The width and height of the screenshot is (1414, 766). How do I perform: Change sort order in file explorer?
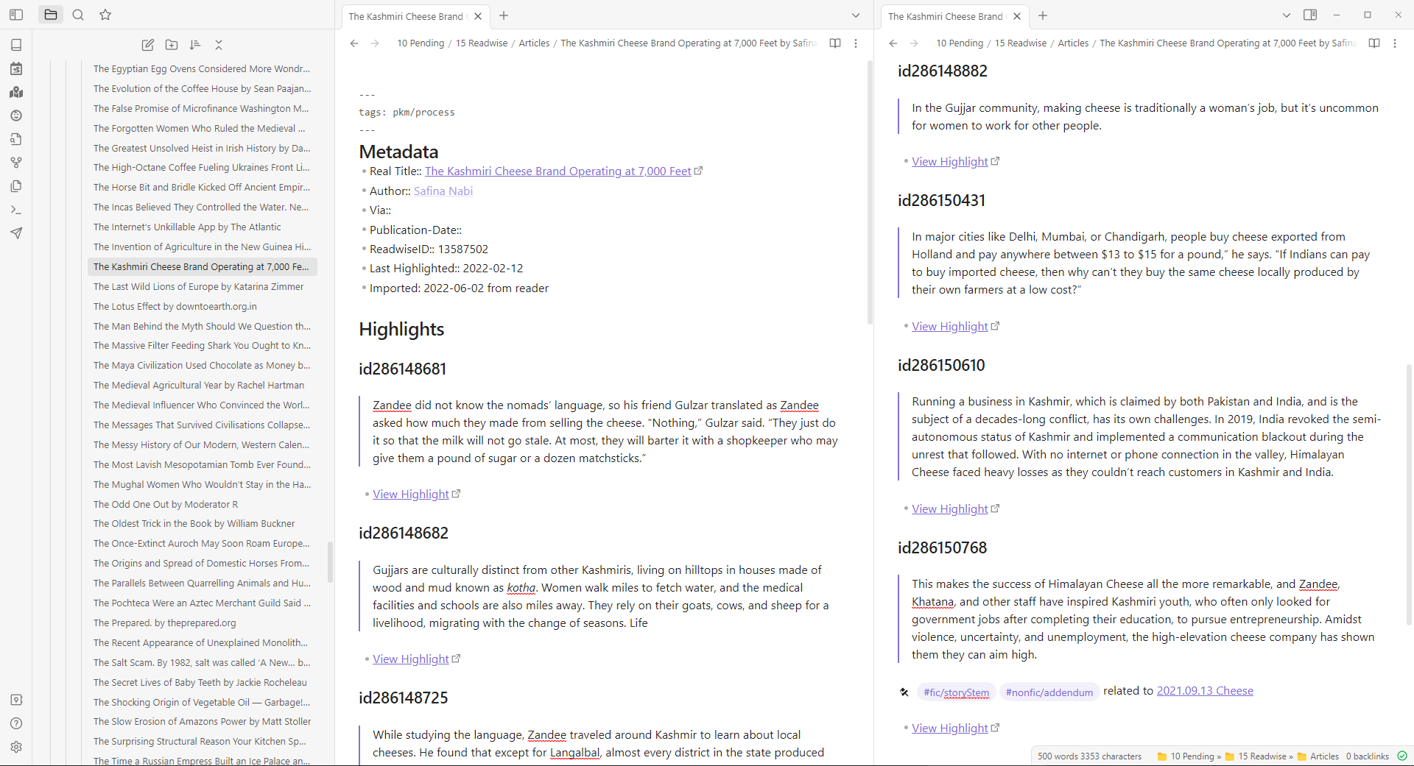point(195,45)
